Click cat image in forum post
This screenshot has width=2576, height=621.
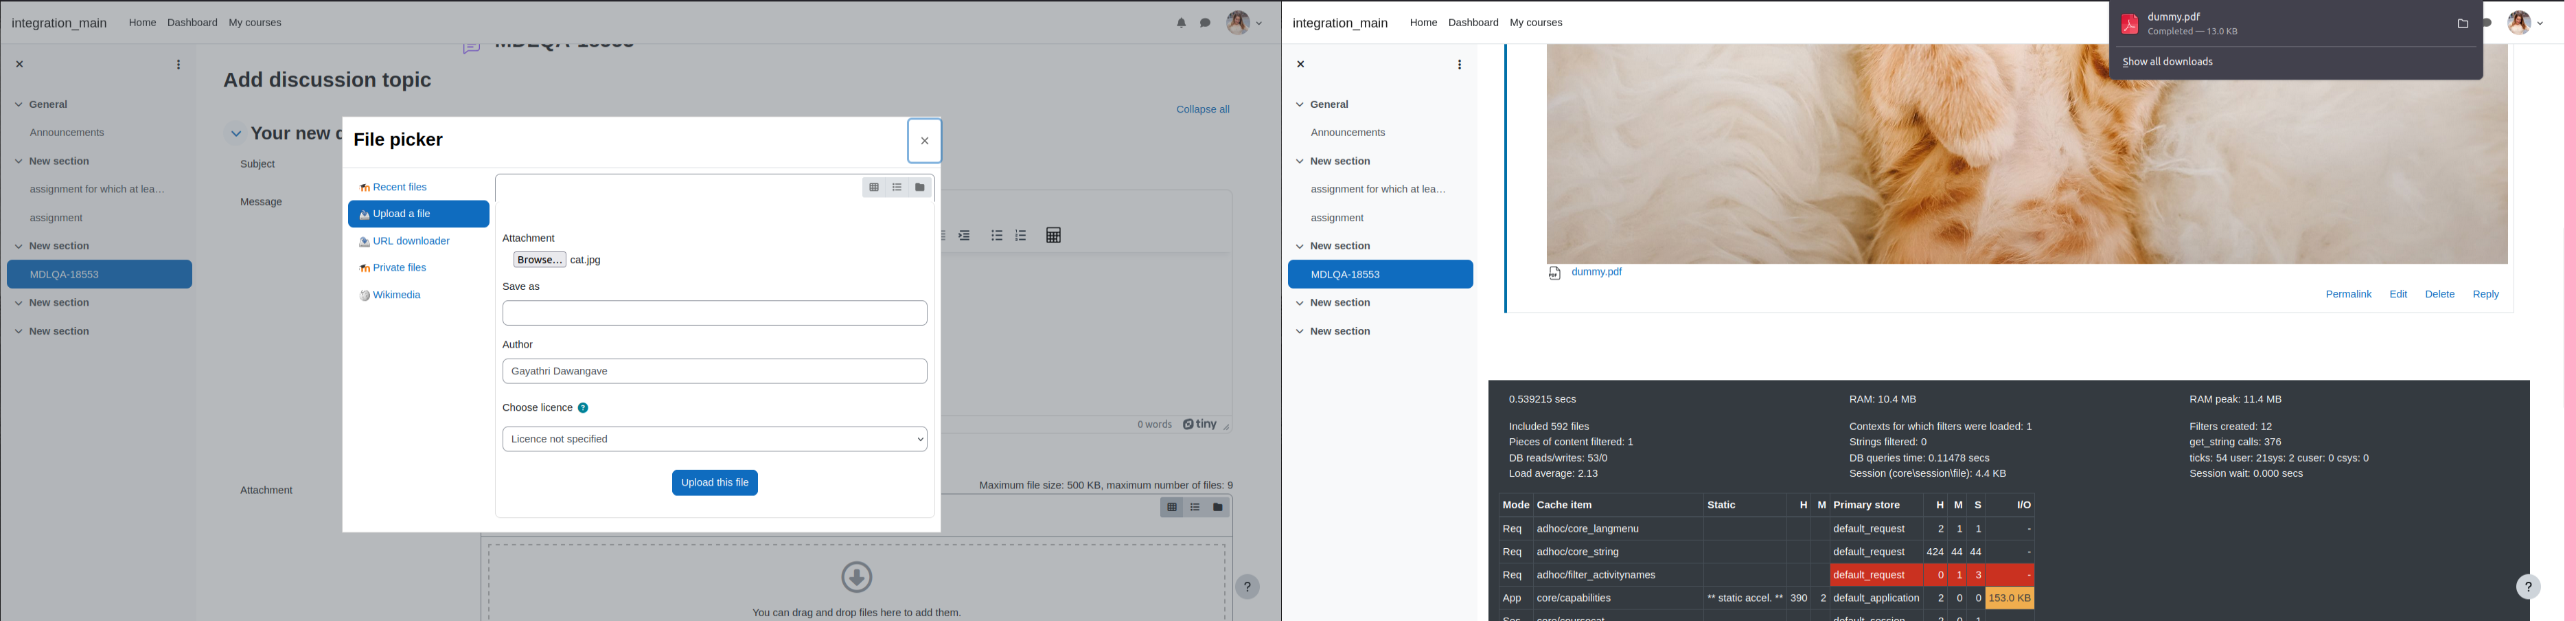click(x=2027, y=154)
